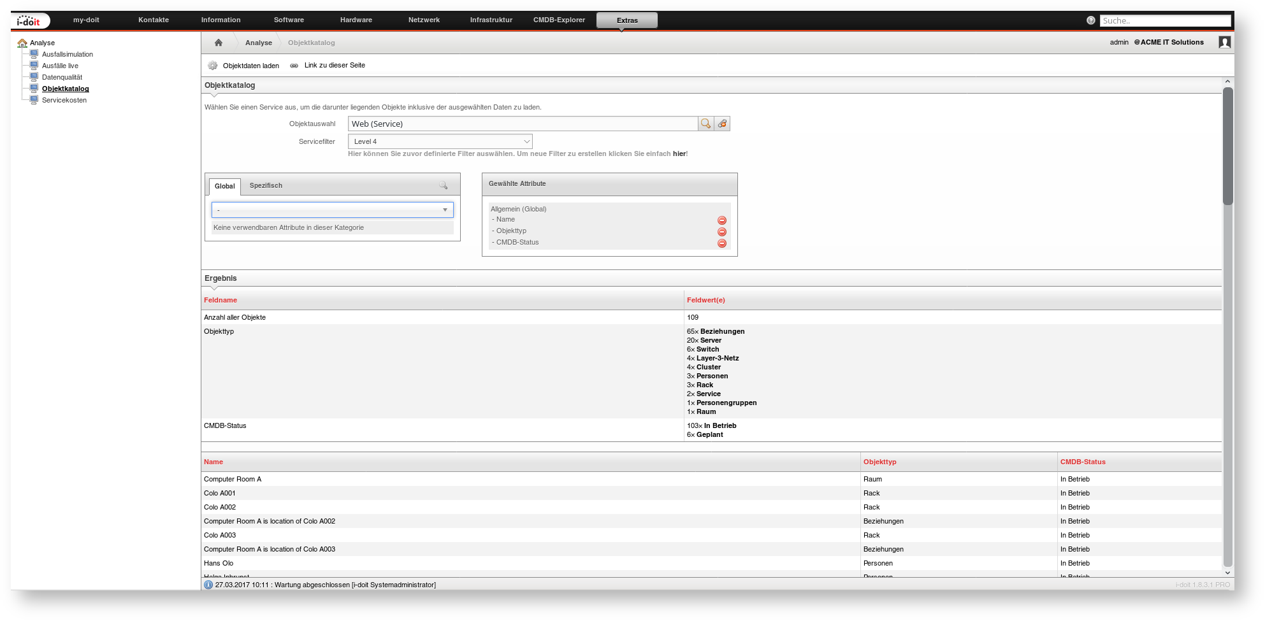Open the Netzwerk menu
Image resolution: width=1265 pixels, height=621 pixels.
[424, 20]
